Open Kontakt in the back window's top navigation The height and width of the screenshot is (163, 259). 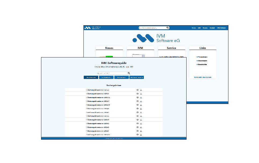coord(212,28)
